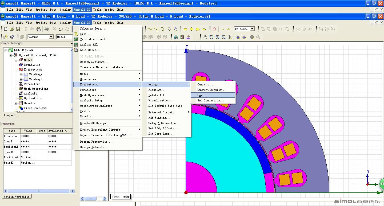Click the Evaluated V... column header

tap(59, 131)
